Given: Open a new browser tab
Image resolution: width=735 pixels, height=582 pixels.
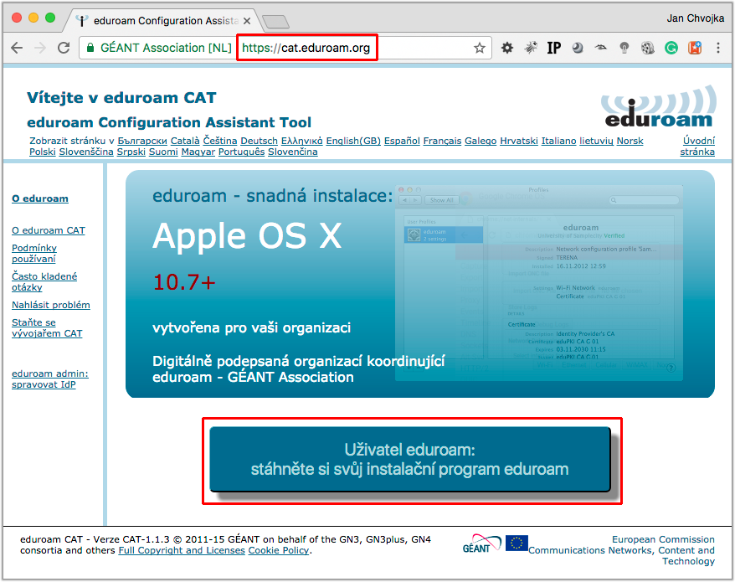Looking at the screenshot, I should pyautogui.click(x=275, y=22).
